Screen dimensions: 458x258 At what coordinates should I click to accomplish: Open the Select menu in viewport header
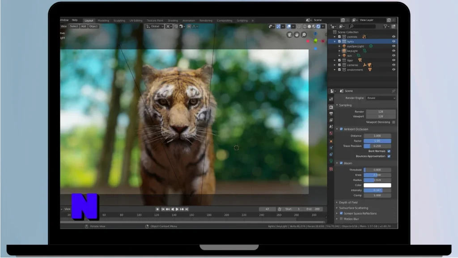(74, 26)
